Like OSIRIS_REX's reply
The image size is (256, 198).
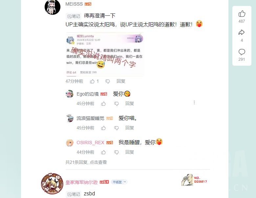tap(103, 152)
